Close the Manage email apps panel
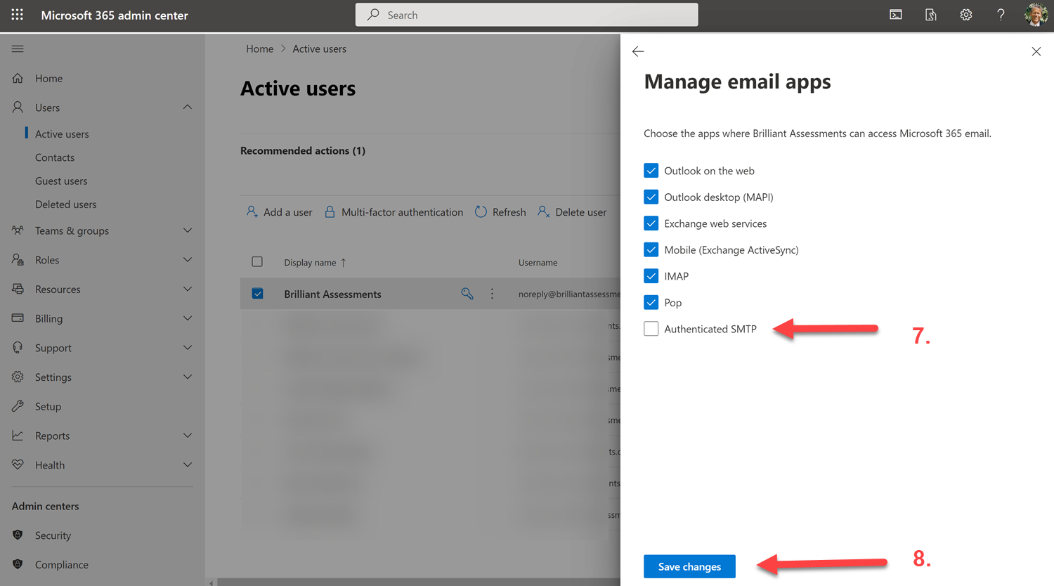This screenshot has height=586, width=1054. 1036,51
